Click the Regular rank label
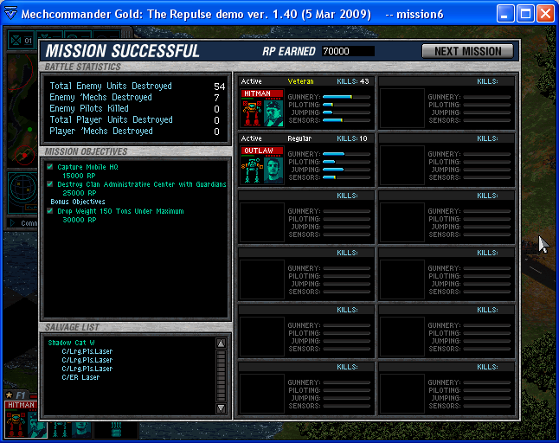Image resolution: width=559 pixels, height=443 pixels. 299,138
